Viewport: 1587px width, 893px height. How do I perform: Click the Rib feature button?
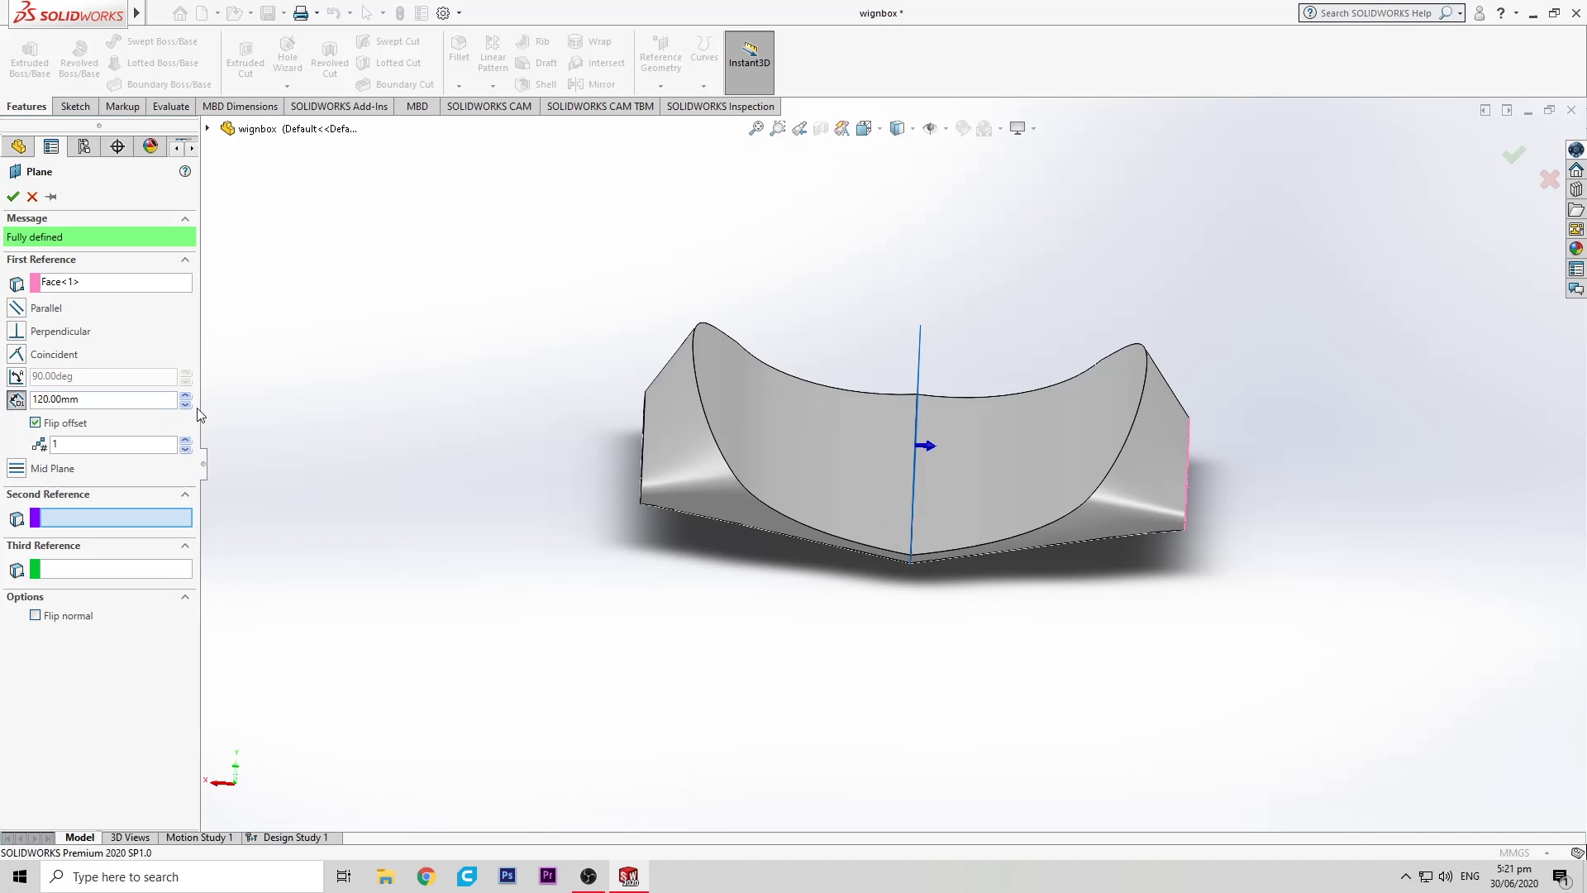click(x=532, y=41)
